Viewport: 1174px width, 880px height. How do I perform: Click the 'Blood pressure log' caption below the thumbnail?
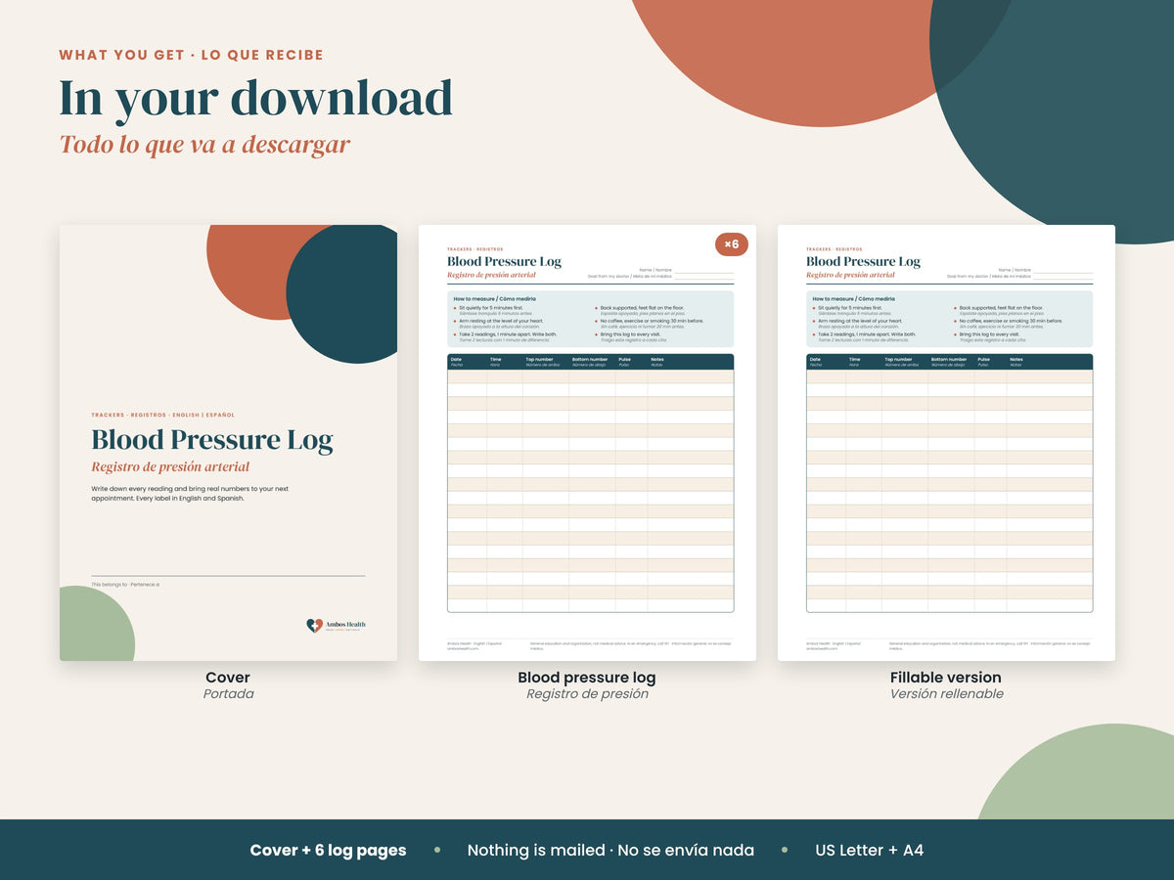tap(587, 677)
